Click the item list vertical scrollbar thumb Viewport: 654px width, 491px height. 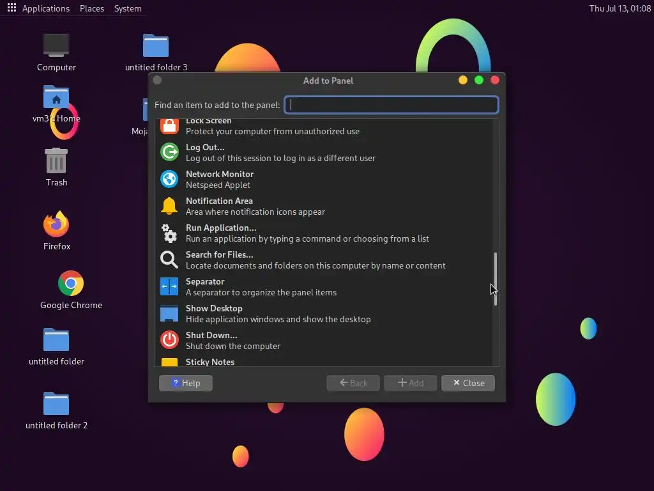[x=496, y=279]
